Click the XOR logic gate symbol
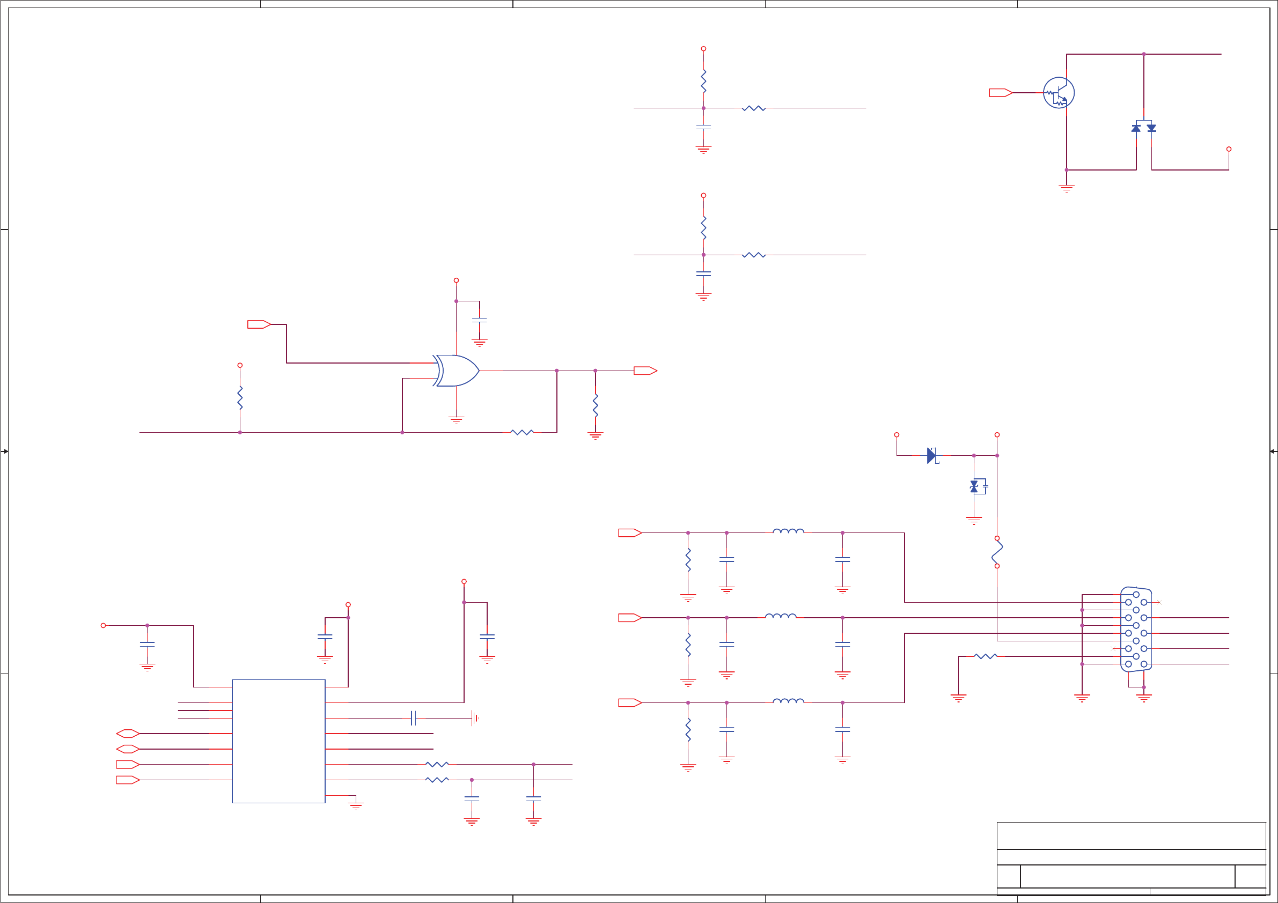The height and width of the screenshot is (903, 1278). pos(456,371)
